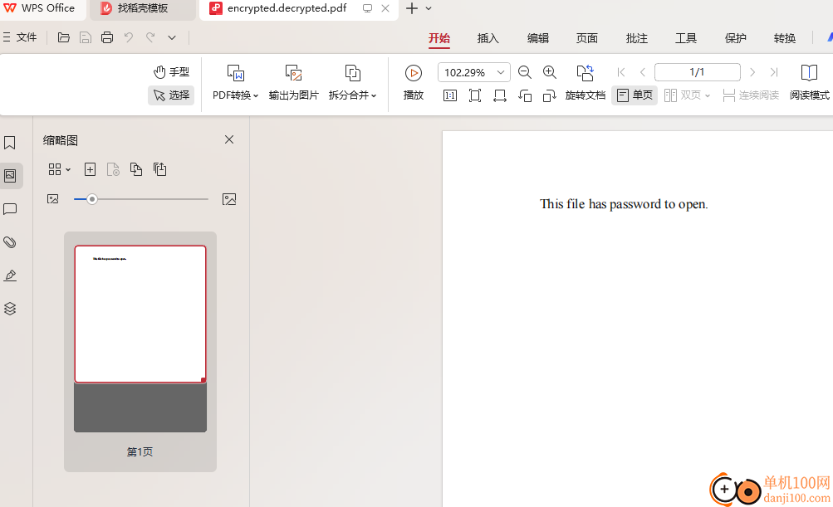Image resolution: width=833 pixels, height=507 pixels.
Task: Click the large thumbnail size icon
Action: 229,199
